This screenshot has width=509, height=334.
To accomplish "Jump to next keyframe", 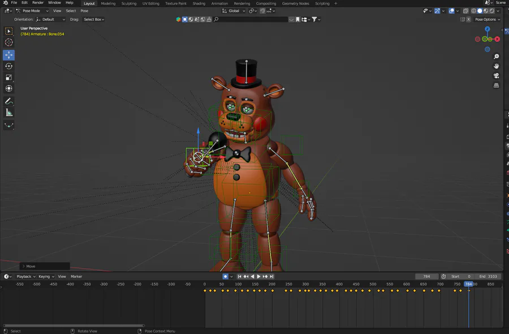I will pyautogui.click(x=265, y=276).
